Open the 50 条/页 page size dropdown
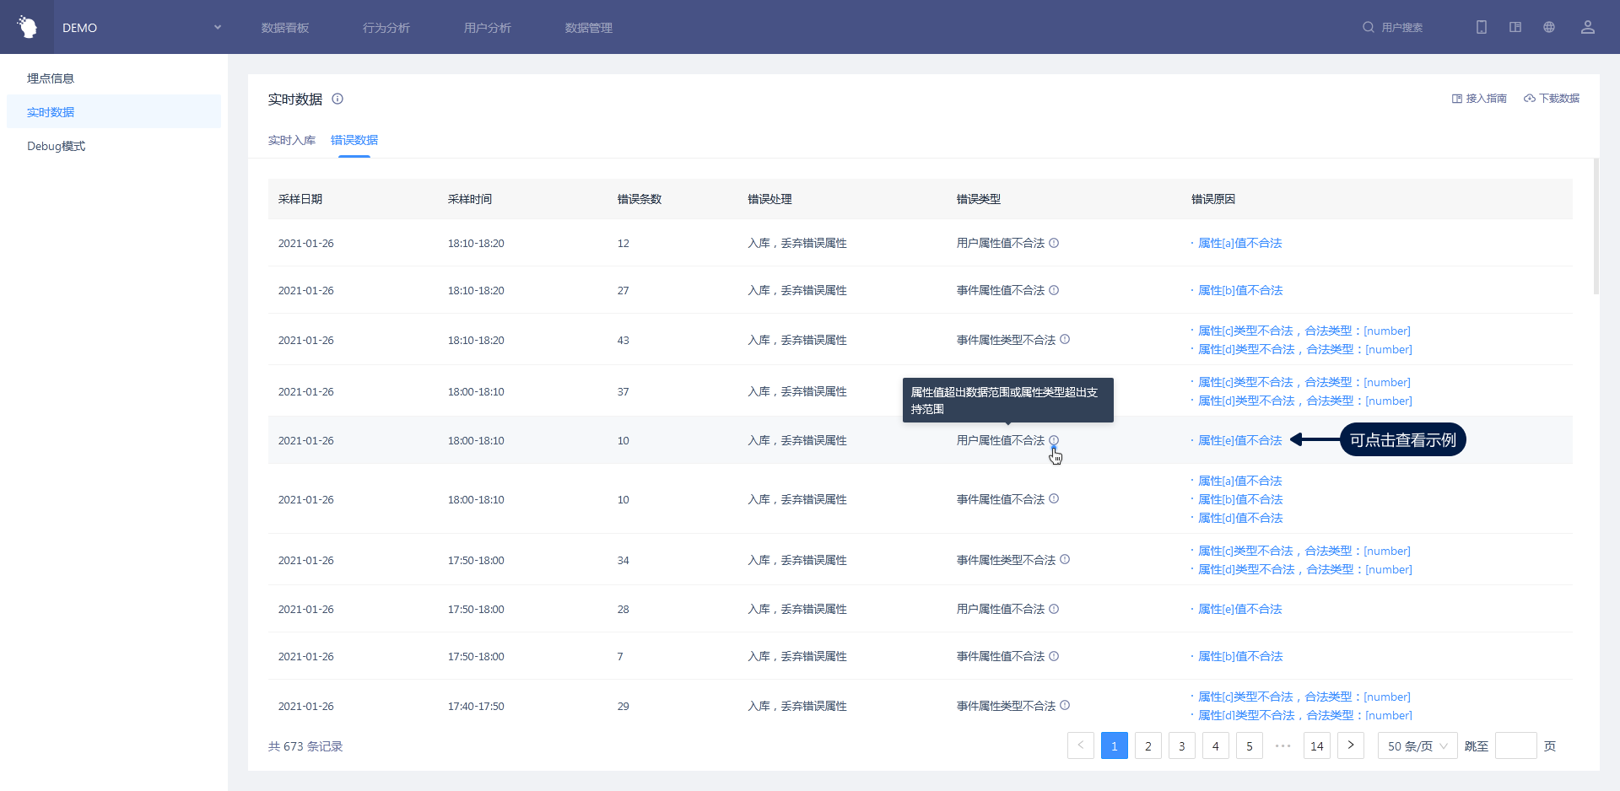 [1417, 746]
